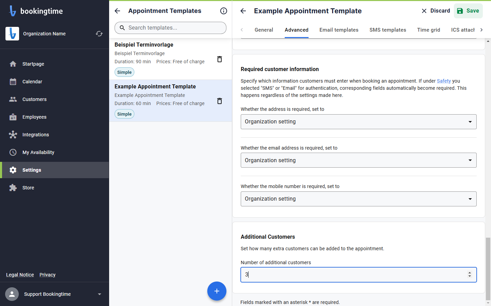The width and height of the screenshot is (491, 306).
Task: Open My Availability clock icon
Action: click(x=13, y=152)
